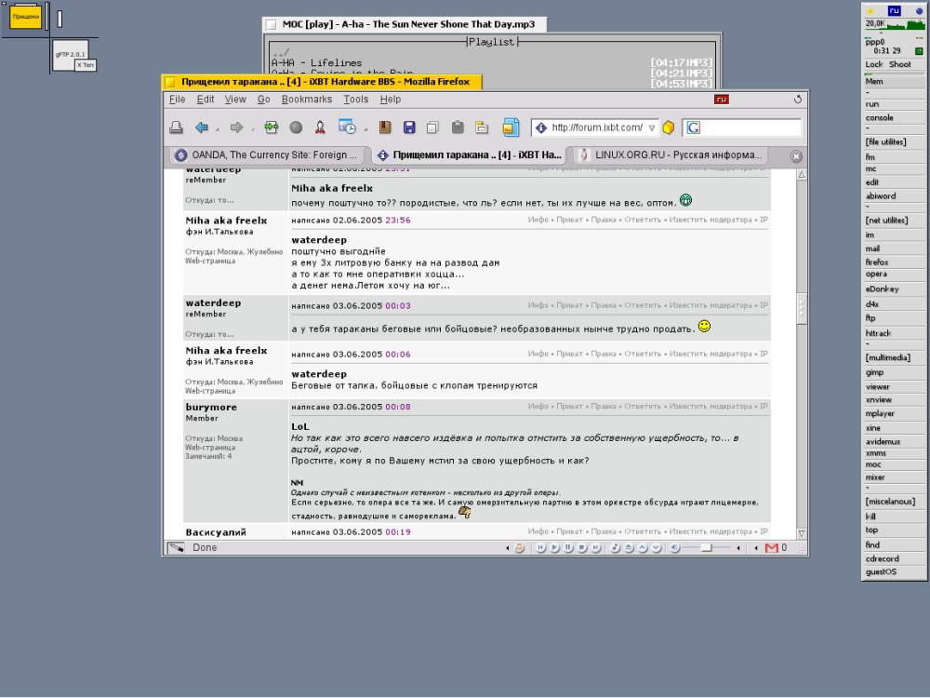Click the yellow new tab icon

[482, 128]
